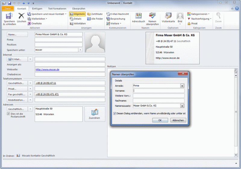The width and height of the screenshot is (241, 169).
Task: Click Abbrechen in dialog
Action: pyautogui.click(x=178, y=120)
